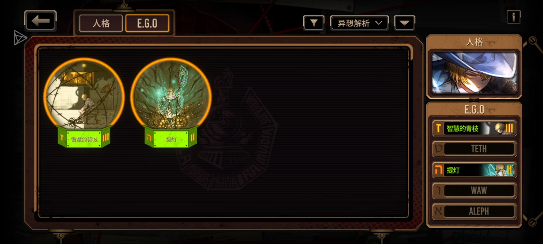This screenshot has width=543, height=244.
Task: Select the 提灯 E.G.O orb
Action: pyautogui.click(x=171, y=102)
